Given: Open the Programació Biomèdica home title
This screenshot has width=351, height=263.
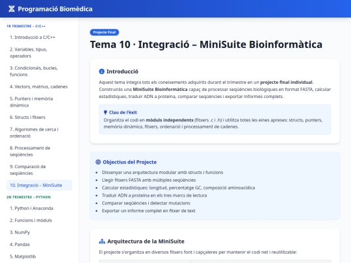Looking at the screenshot, I should coord(55,9).
